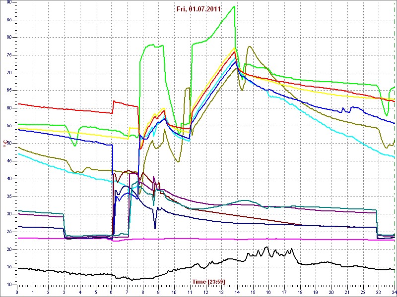
Task: Click hour 18 on the time axis
Action: click(x=300, y=293)
